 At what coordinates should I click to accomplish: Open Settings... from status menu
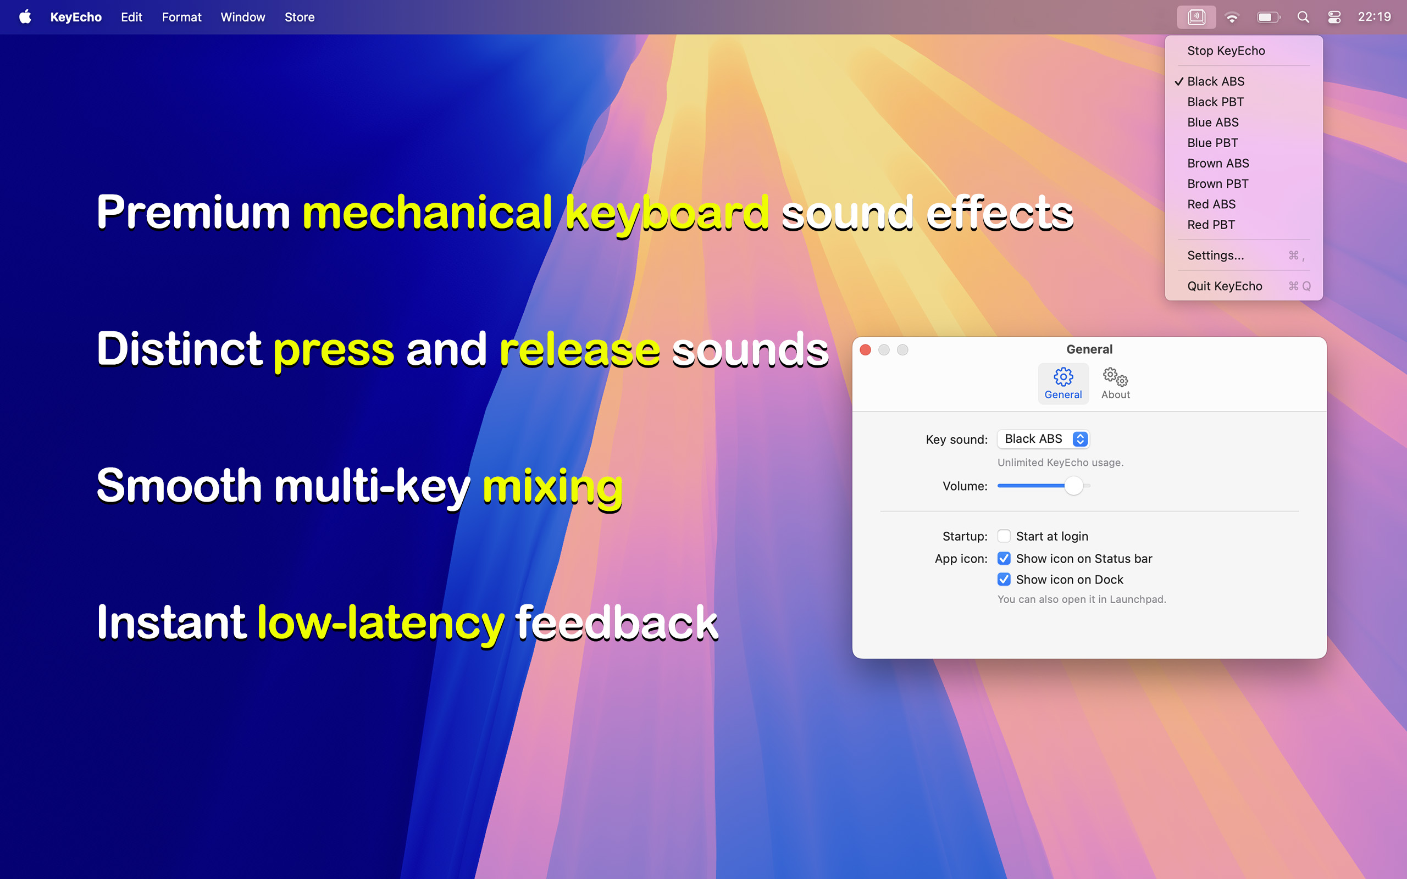point(1244,255)
